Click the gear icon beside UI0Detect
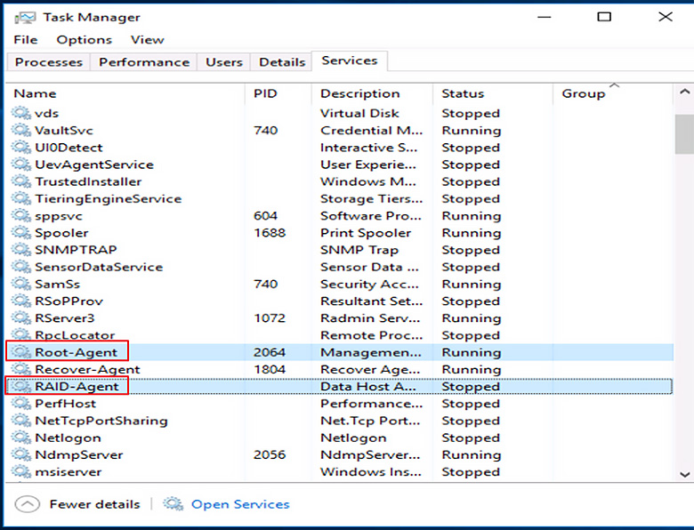 (x=20, y=147)
